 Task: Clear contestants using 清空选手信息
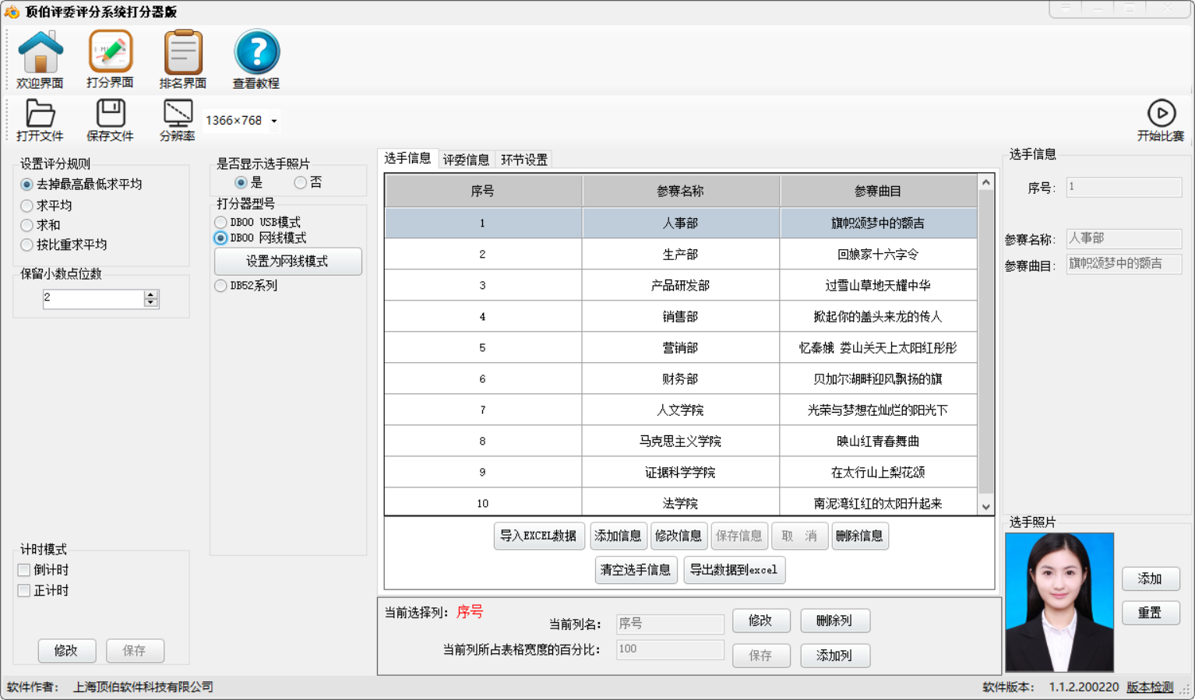pos(636,570)
